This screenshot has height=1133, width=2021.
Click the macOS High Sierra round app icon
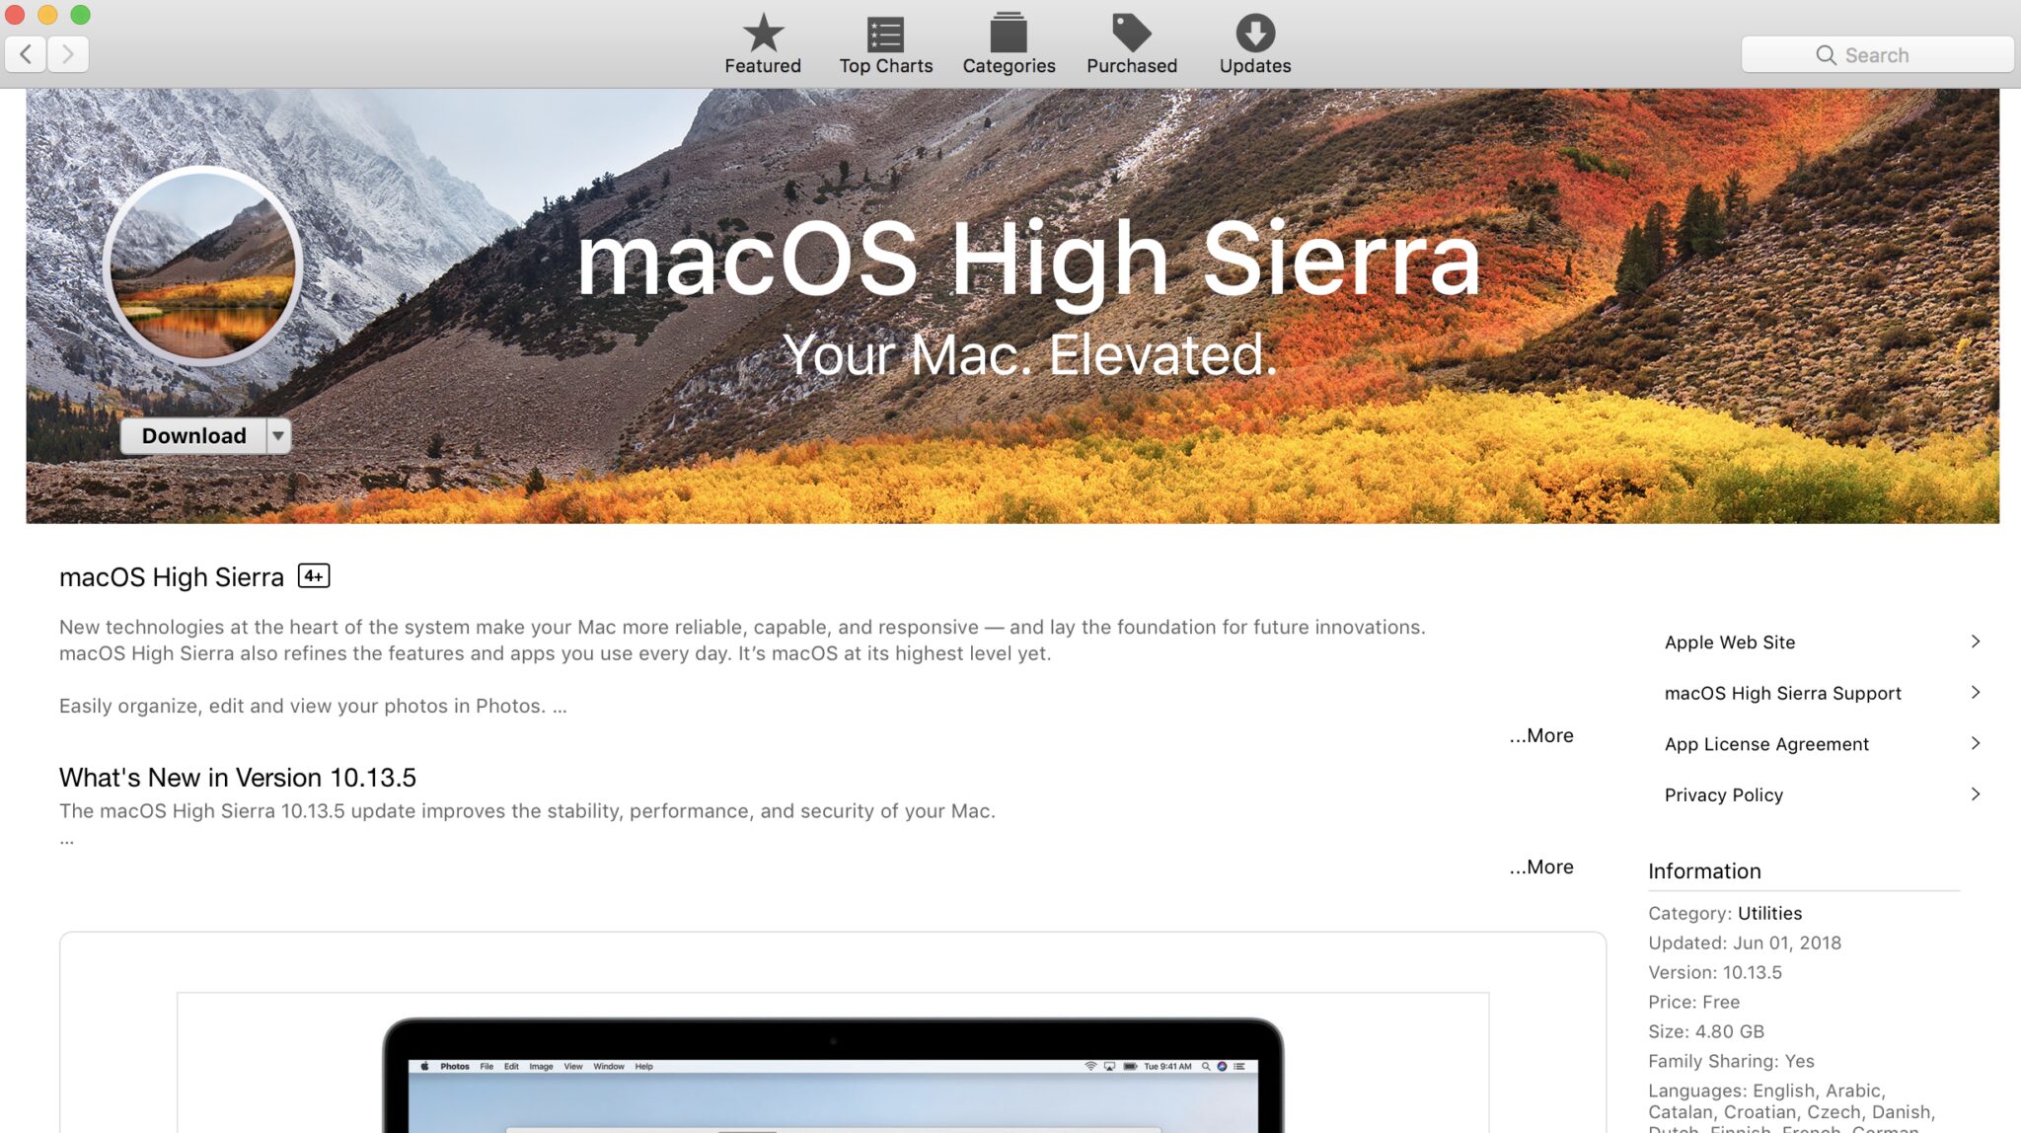[x=202, y=265]
